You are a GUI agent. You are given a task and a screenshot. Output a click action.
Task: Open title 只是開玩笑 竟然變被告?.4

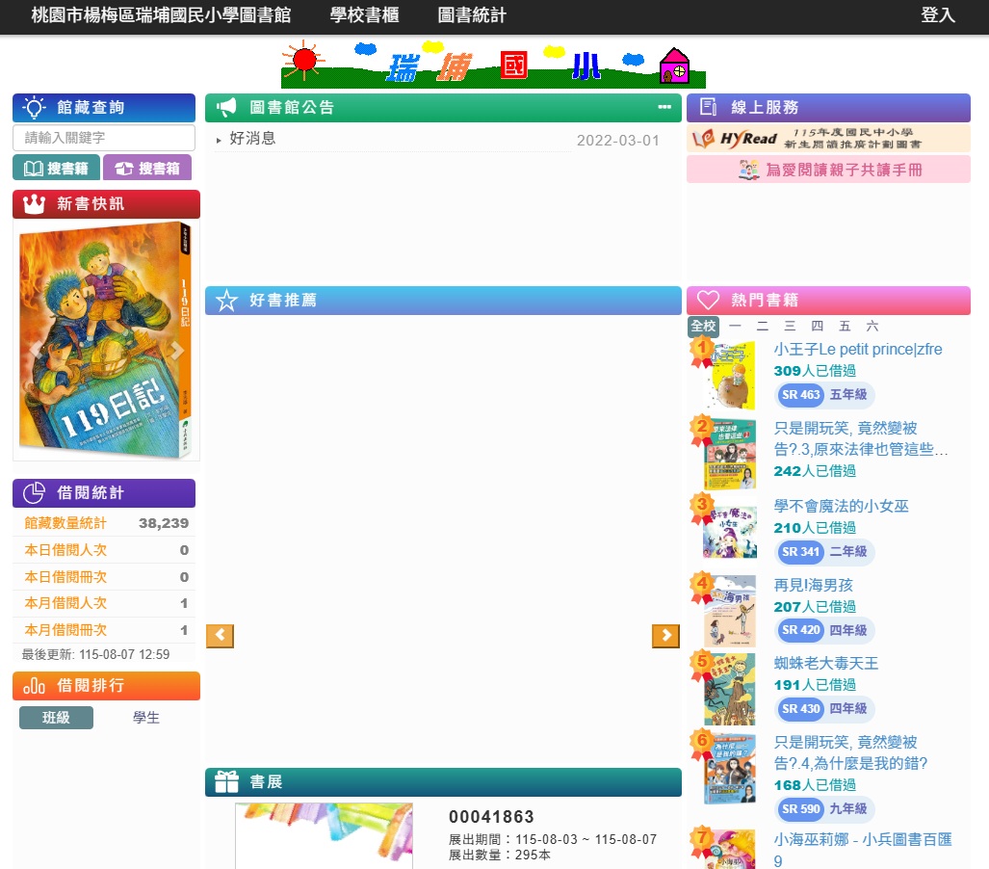click(x=851, y=752)
